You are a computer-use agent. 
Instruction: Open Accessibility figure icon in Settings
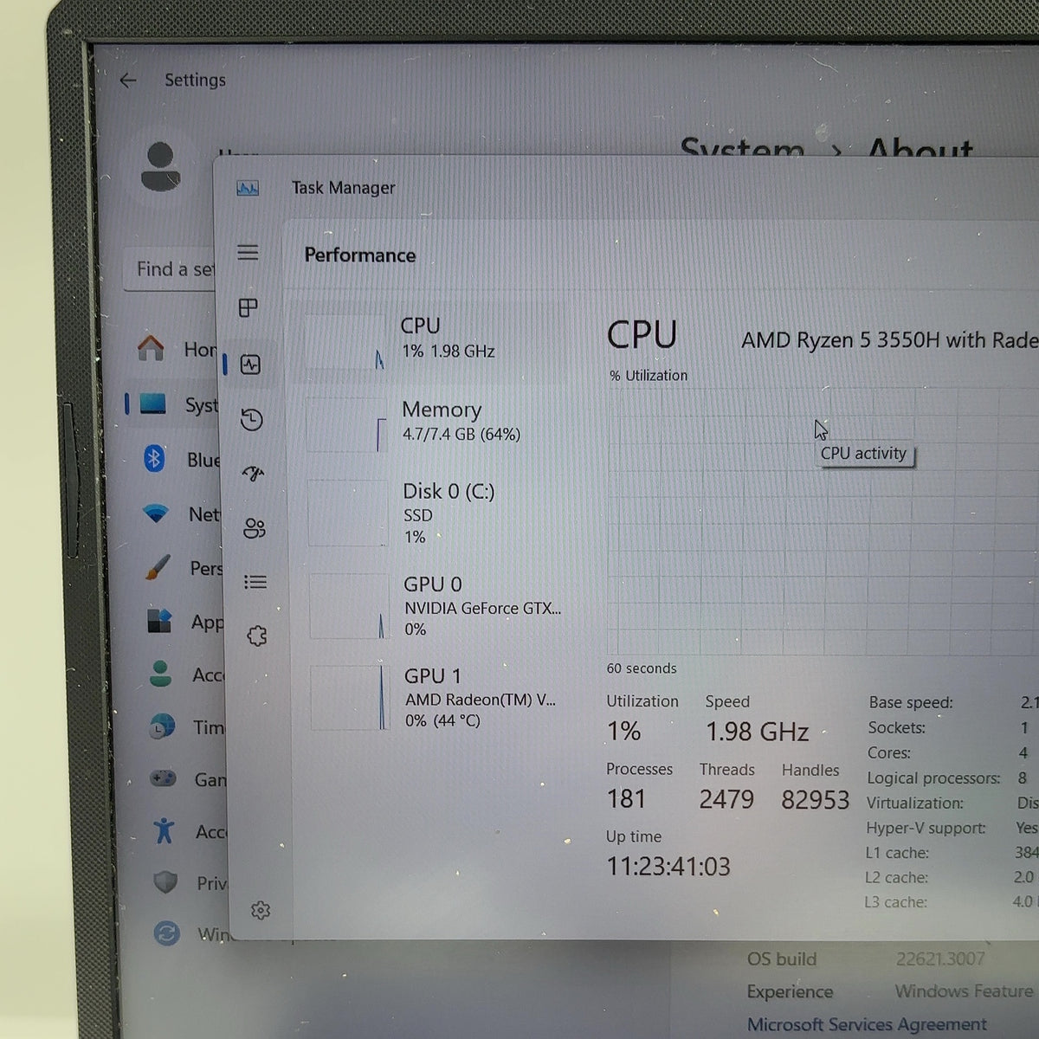coord(164,831)
